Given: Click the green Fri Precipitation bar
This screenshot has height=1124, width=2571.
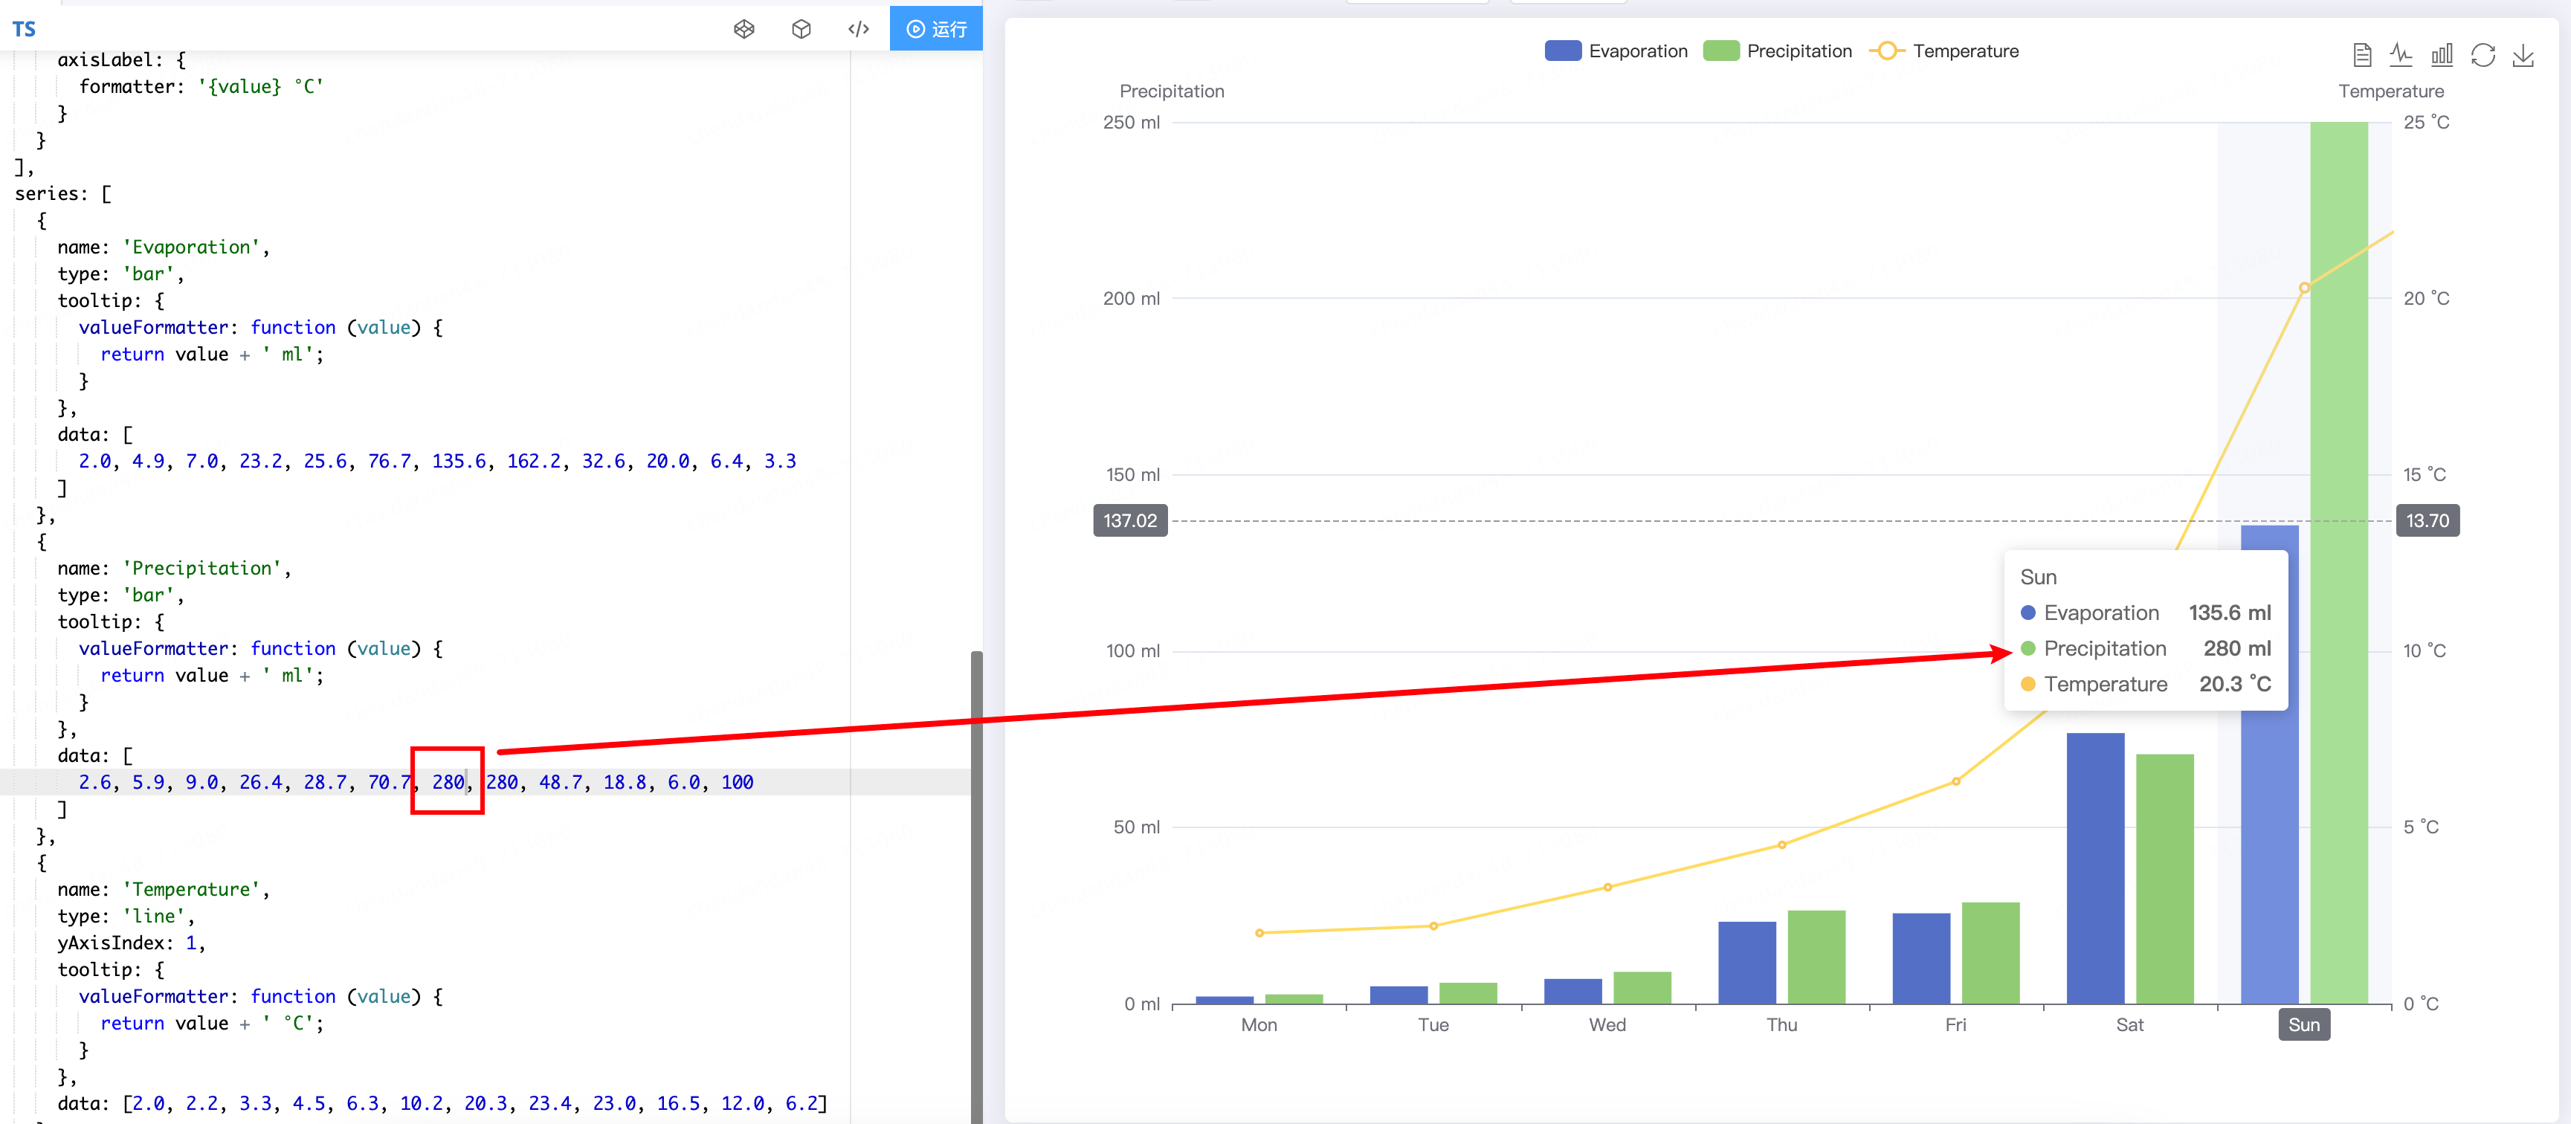Looking at the screenshot, I should [x=1990, y=953].
